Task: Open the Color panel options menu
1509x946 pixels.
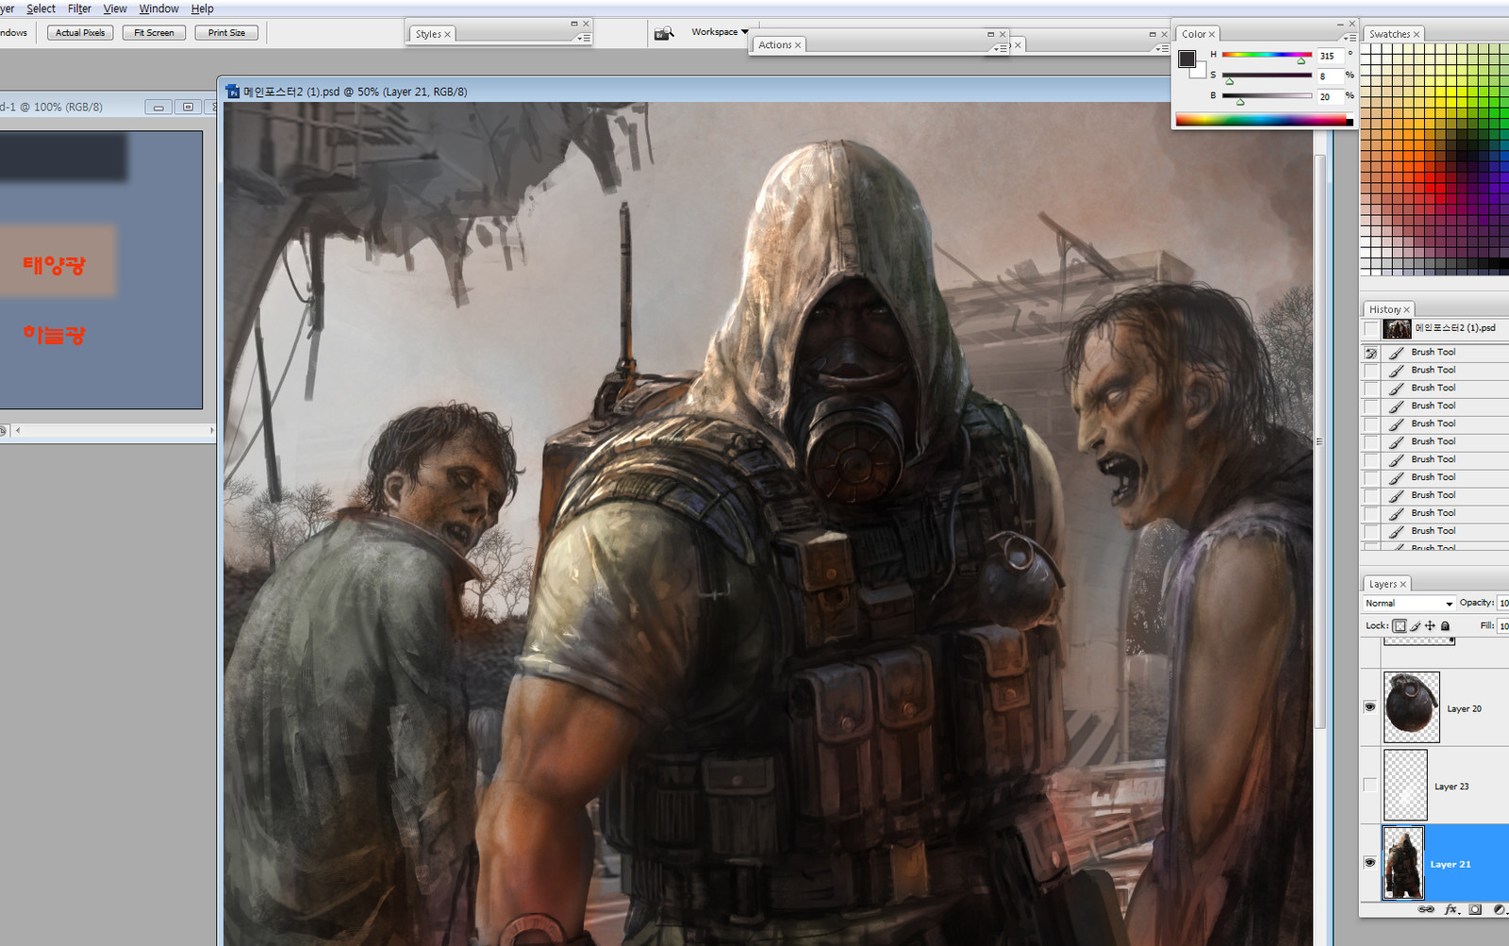Action: click(x=1351, y=38)
